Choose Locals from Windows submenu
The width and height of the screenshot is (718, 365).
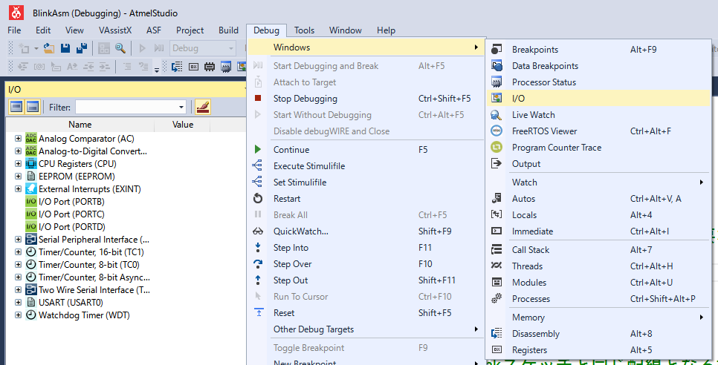pos(599,214)
